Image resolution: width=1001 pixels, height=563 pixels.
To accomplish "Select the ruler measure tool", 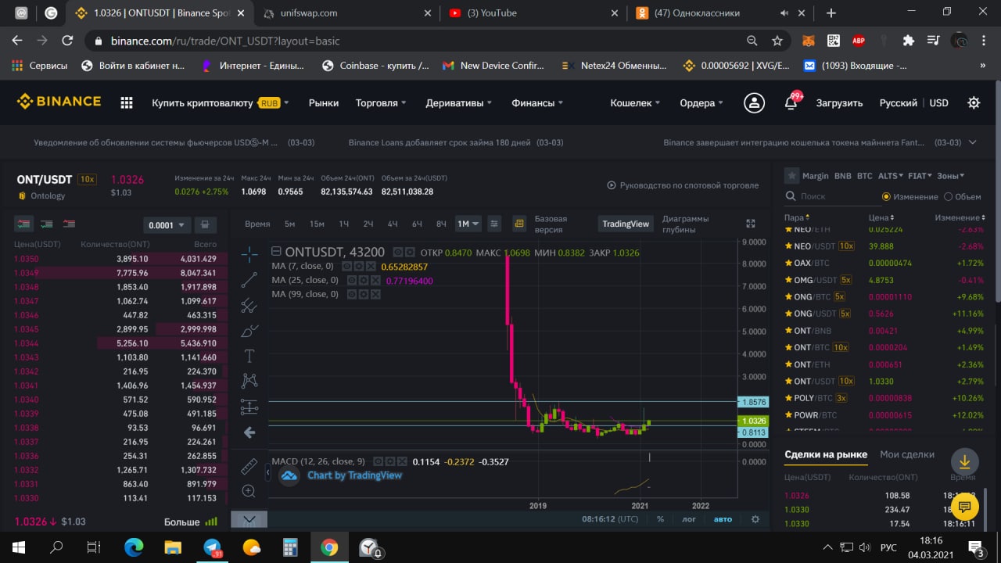I will tap(249, 467).
